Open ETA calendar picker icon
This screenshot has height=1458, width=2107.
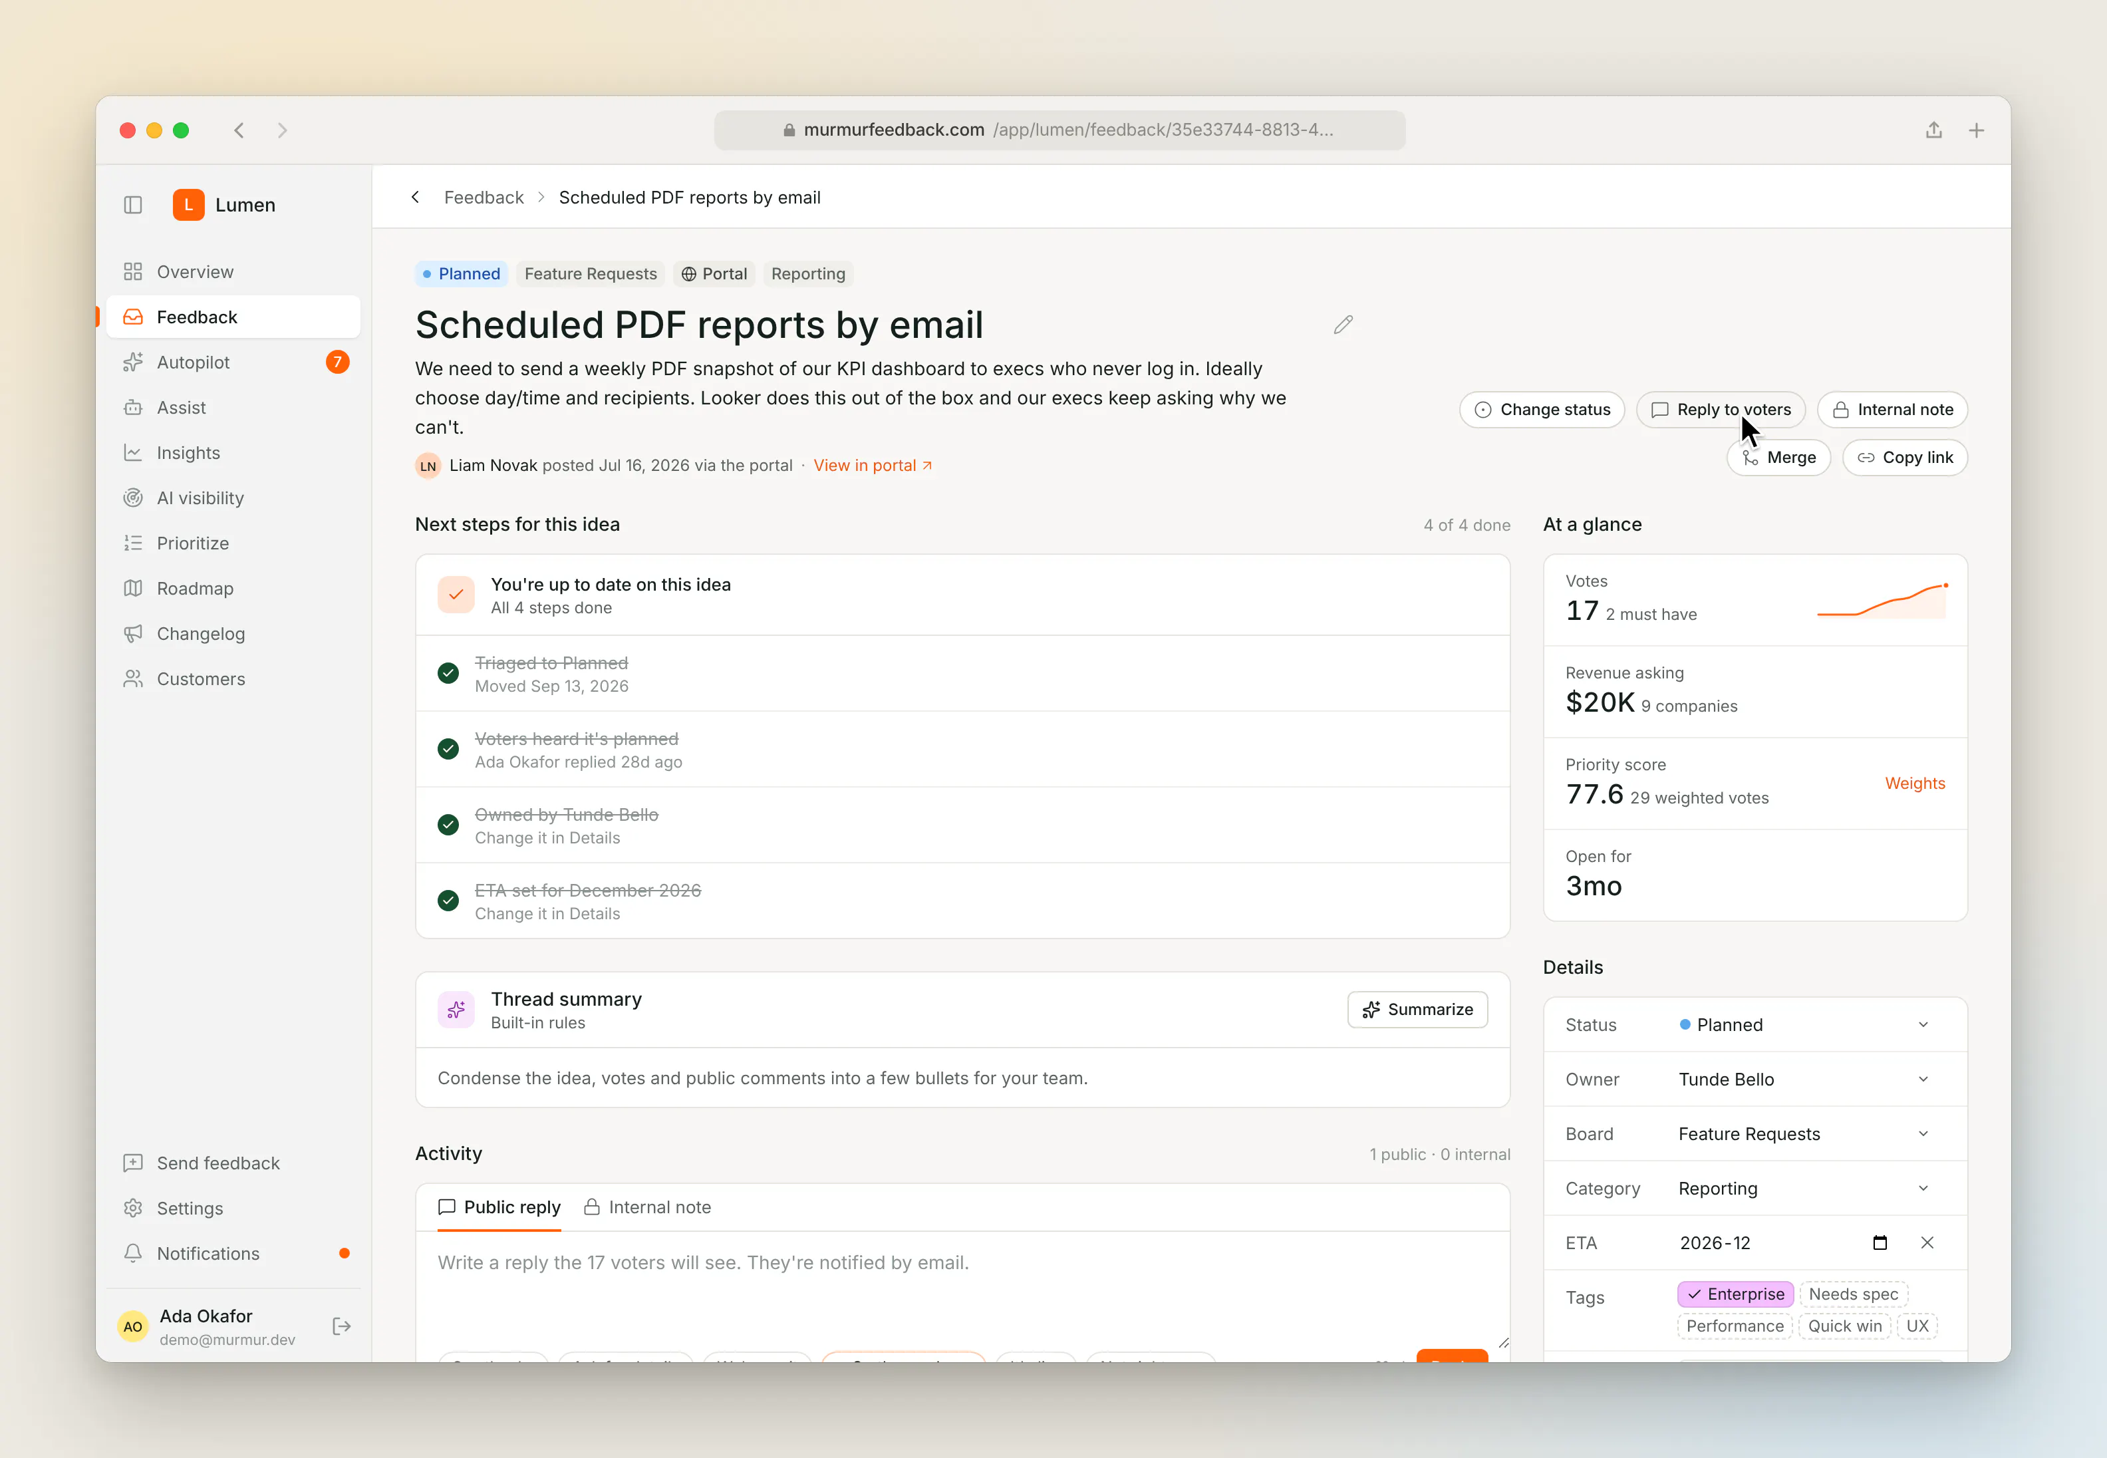tap(1880, 1242)
